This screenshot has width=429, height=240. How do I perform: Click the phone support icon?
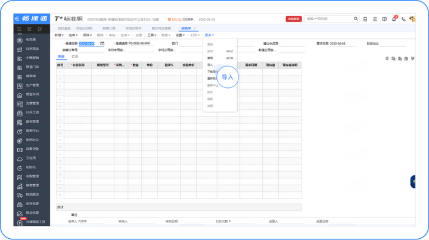tap(403, 19)
